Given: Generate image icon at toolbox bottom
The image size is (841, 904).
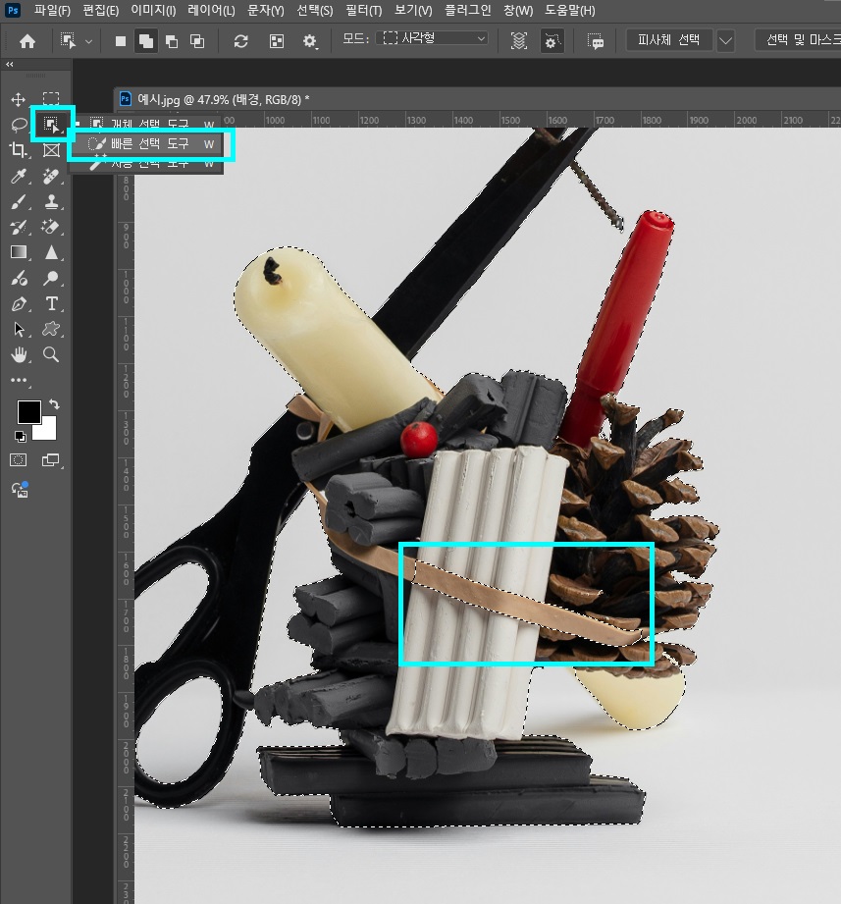Looking at the screenshot, I should [20, 490].
